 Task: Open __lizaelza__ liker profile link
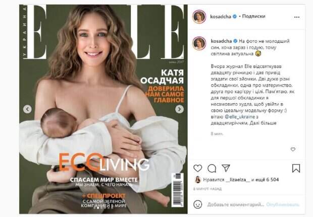point(238,180)
